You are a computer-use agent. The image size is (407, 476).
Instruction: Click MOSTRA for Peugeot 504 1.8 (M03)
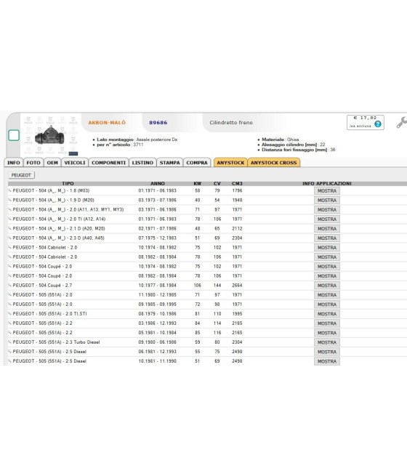[x=327, y=191]
